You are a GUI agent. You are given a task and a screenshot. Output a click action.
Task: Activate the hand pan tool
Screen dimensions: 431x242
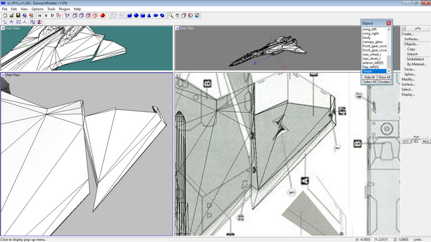pos(177,16)
